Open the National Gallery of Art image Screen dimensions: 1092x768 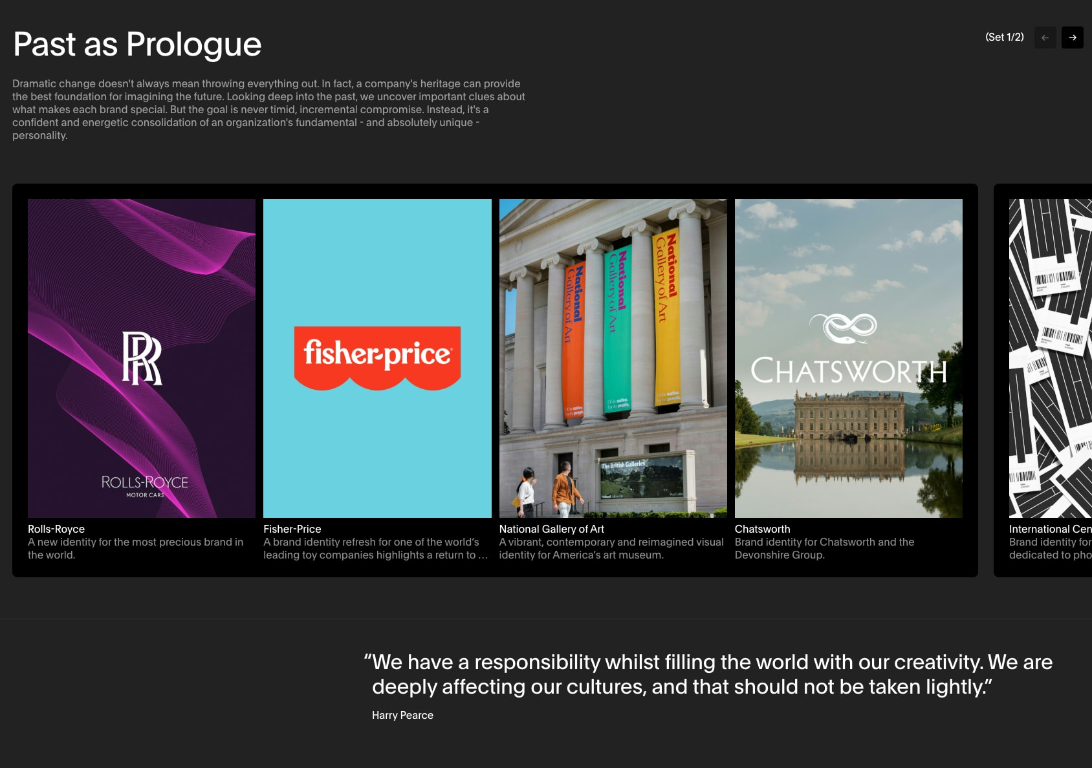click(x=613, y=358)
